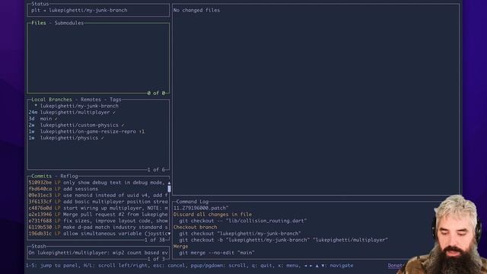487x274 pixels.
Task: Click the 'Checkout branch' log heading
Action: 195,227
